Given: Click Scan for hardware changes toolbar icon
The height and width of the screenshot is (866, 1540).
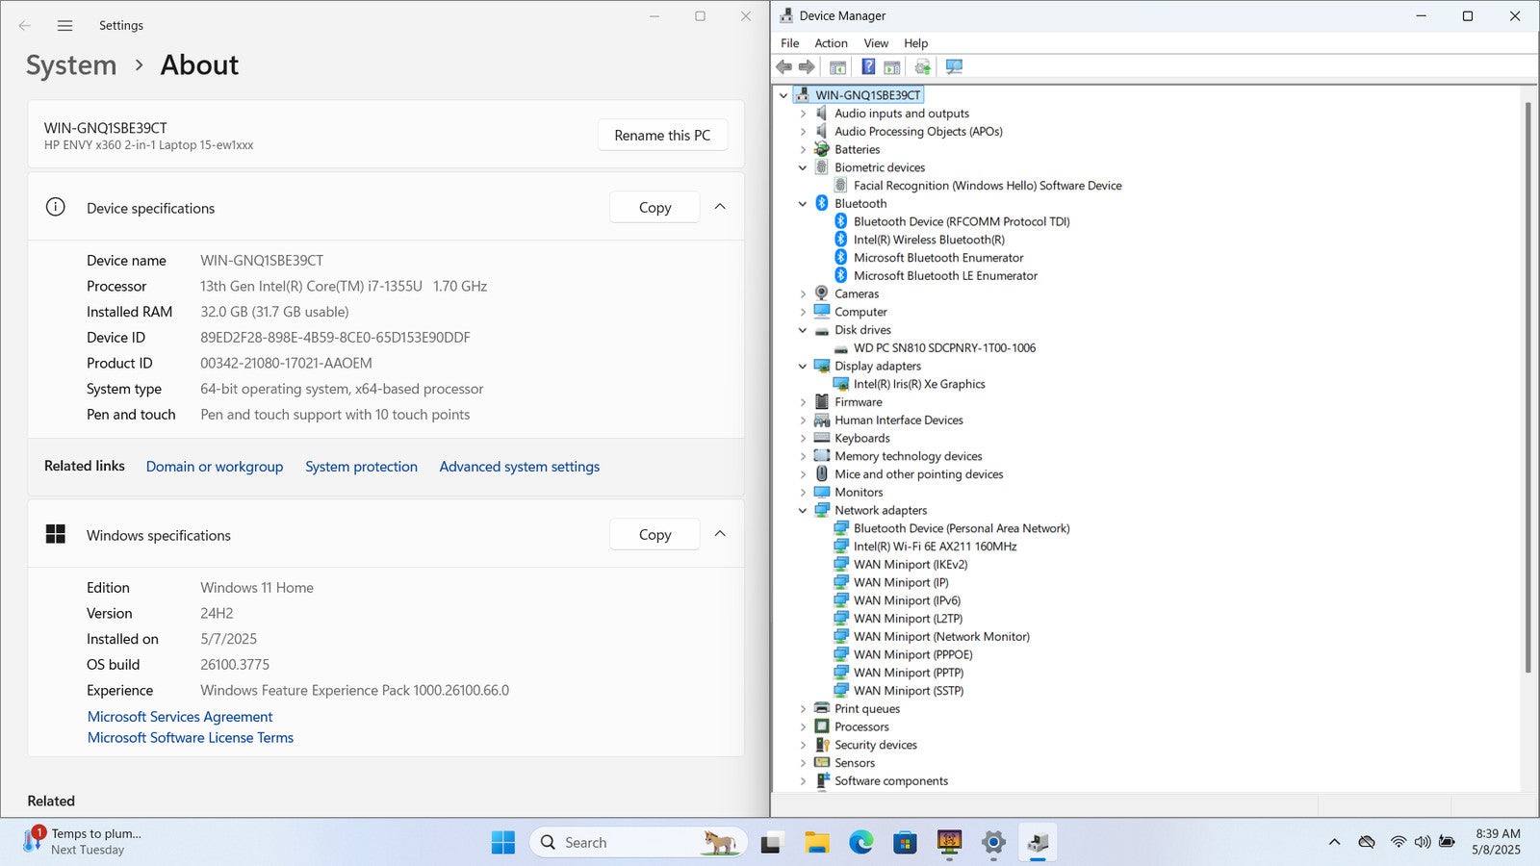Looking at the screenshot, I should 954,66.
